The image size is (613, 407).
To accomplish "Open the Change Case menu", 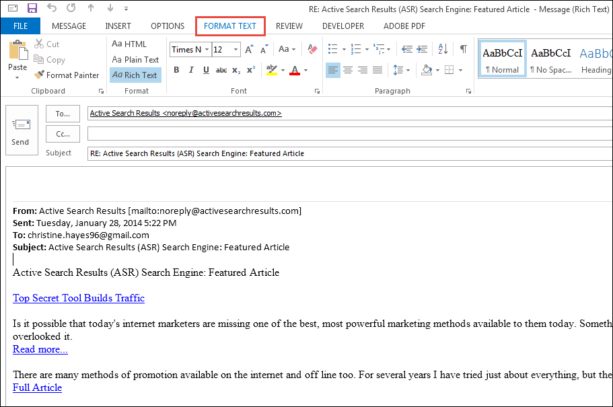I will (x=287, y=49).
